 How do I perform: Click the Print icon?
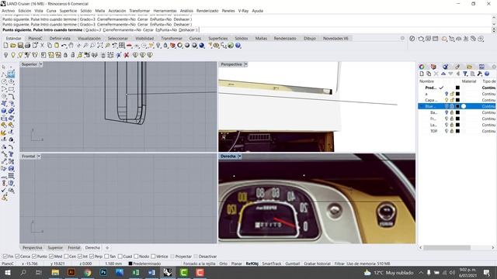coord(28,46)
